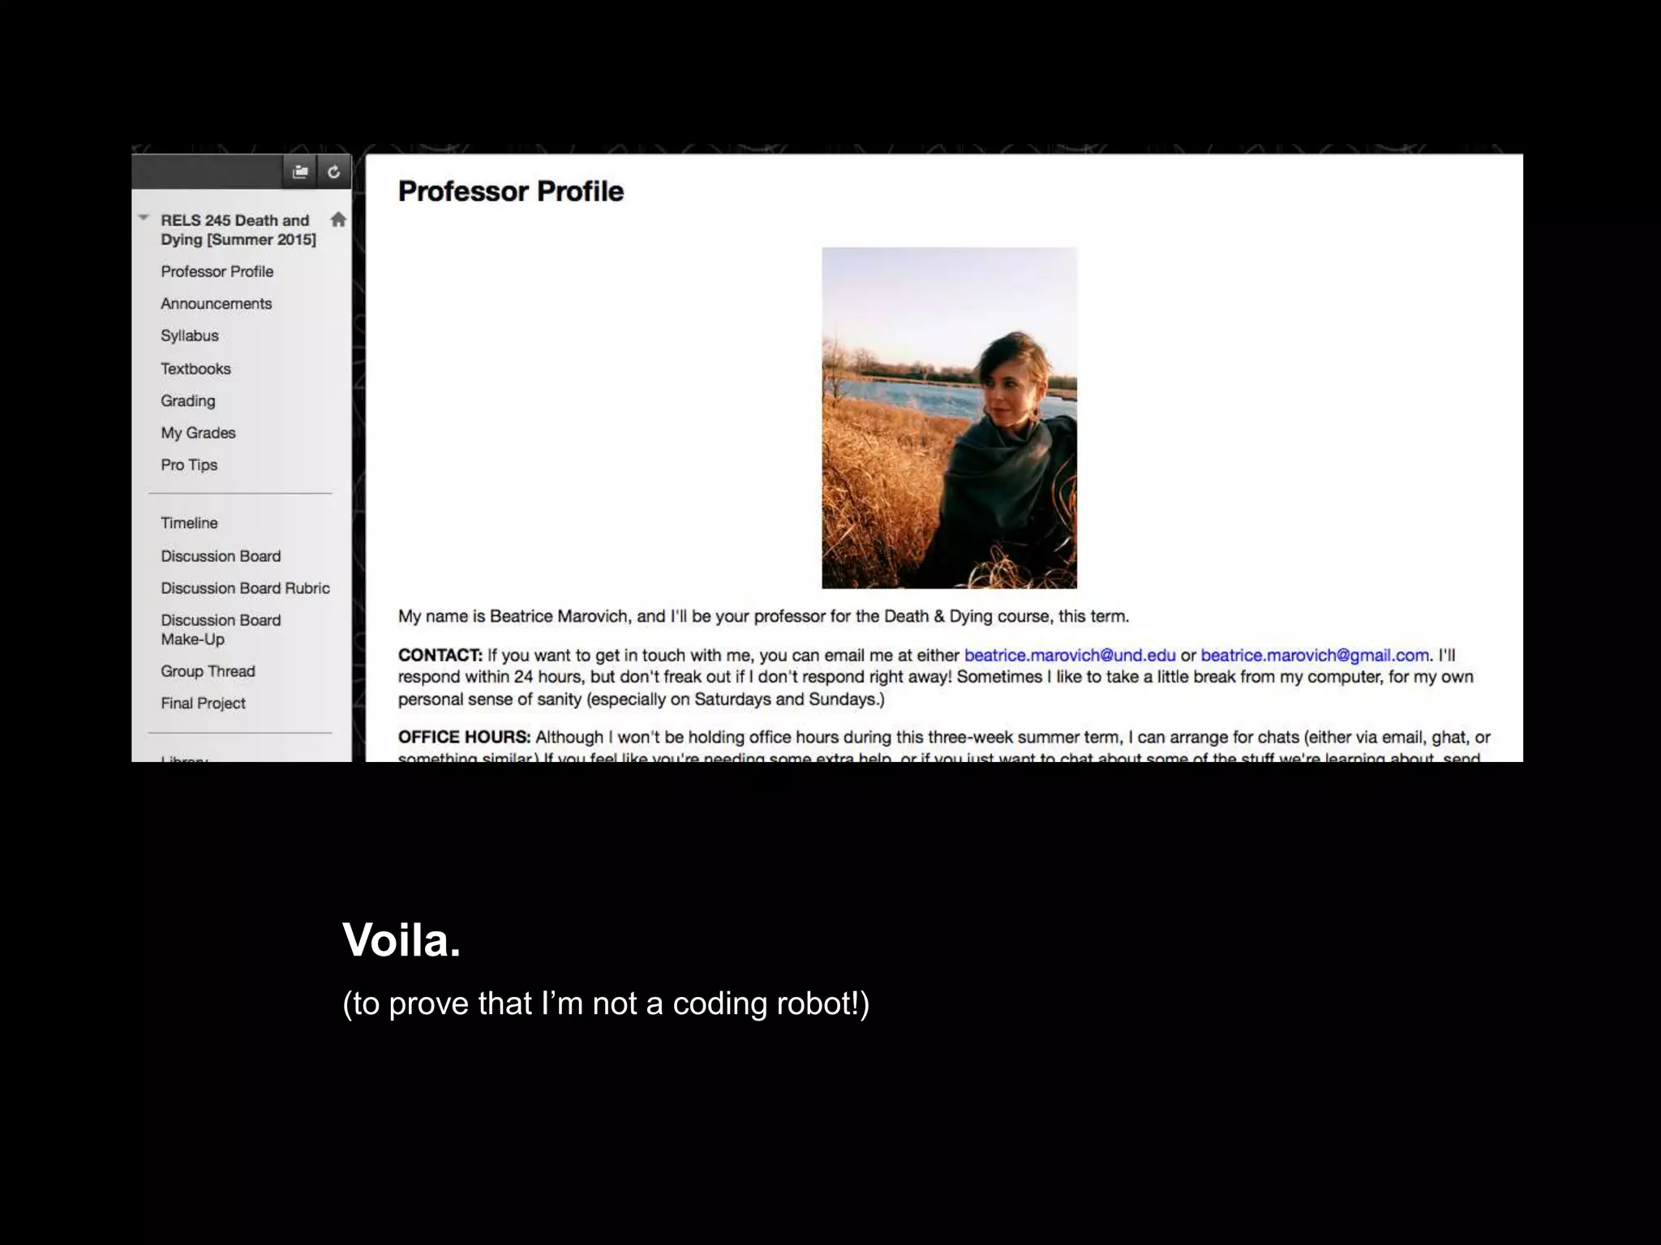Open the My Grades menu item
The height and width of the screenshot is (1245, 1661).
tap(198, 433)
